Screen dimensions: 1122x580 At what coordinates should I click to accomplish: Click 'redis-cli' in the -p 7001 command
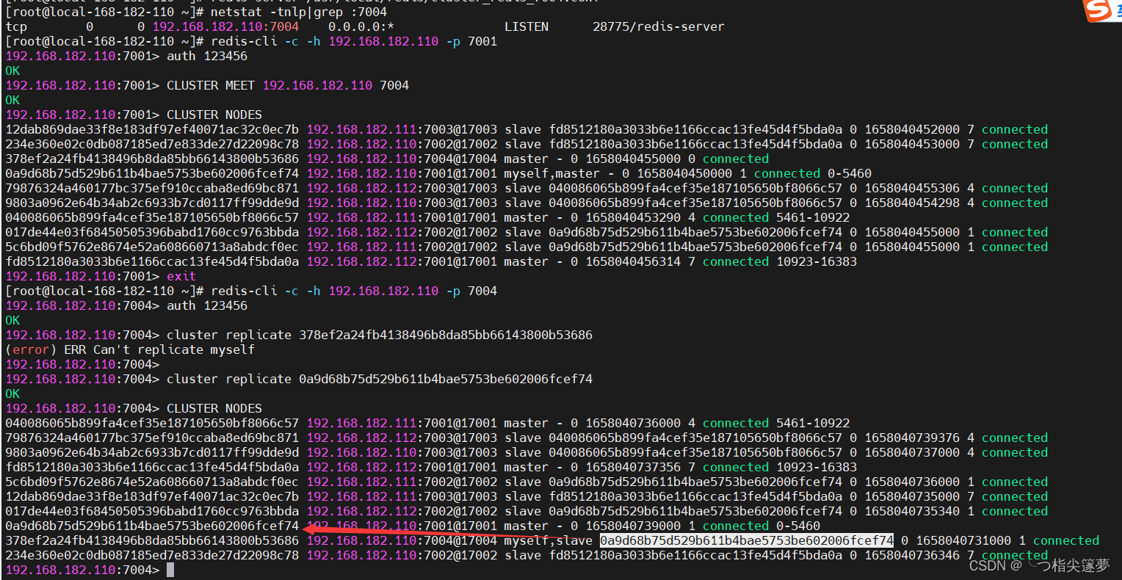[244, 41]
